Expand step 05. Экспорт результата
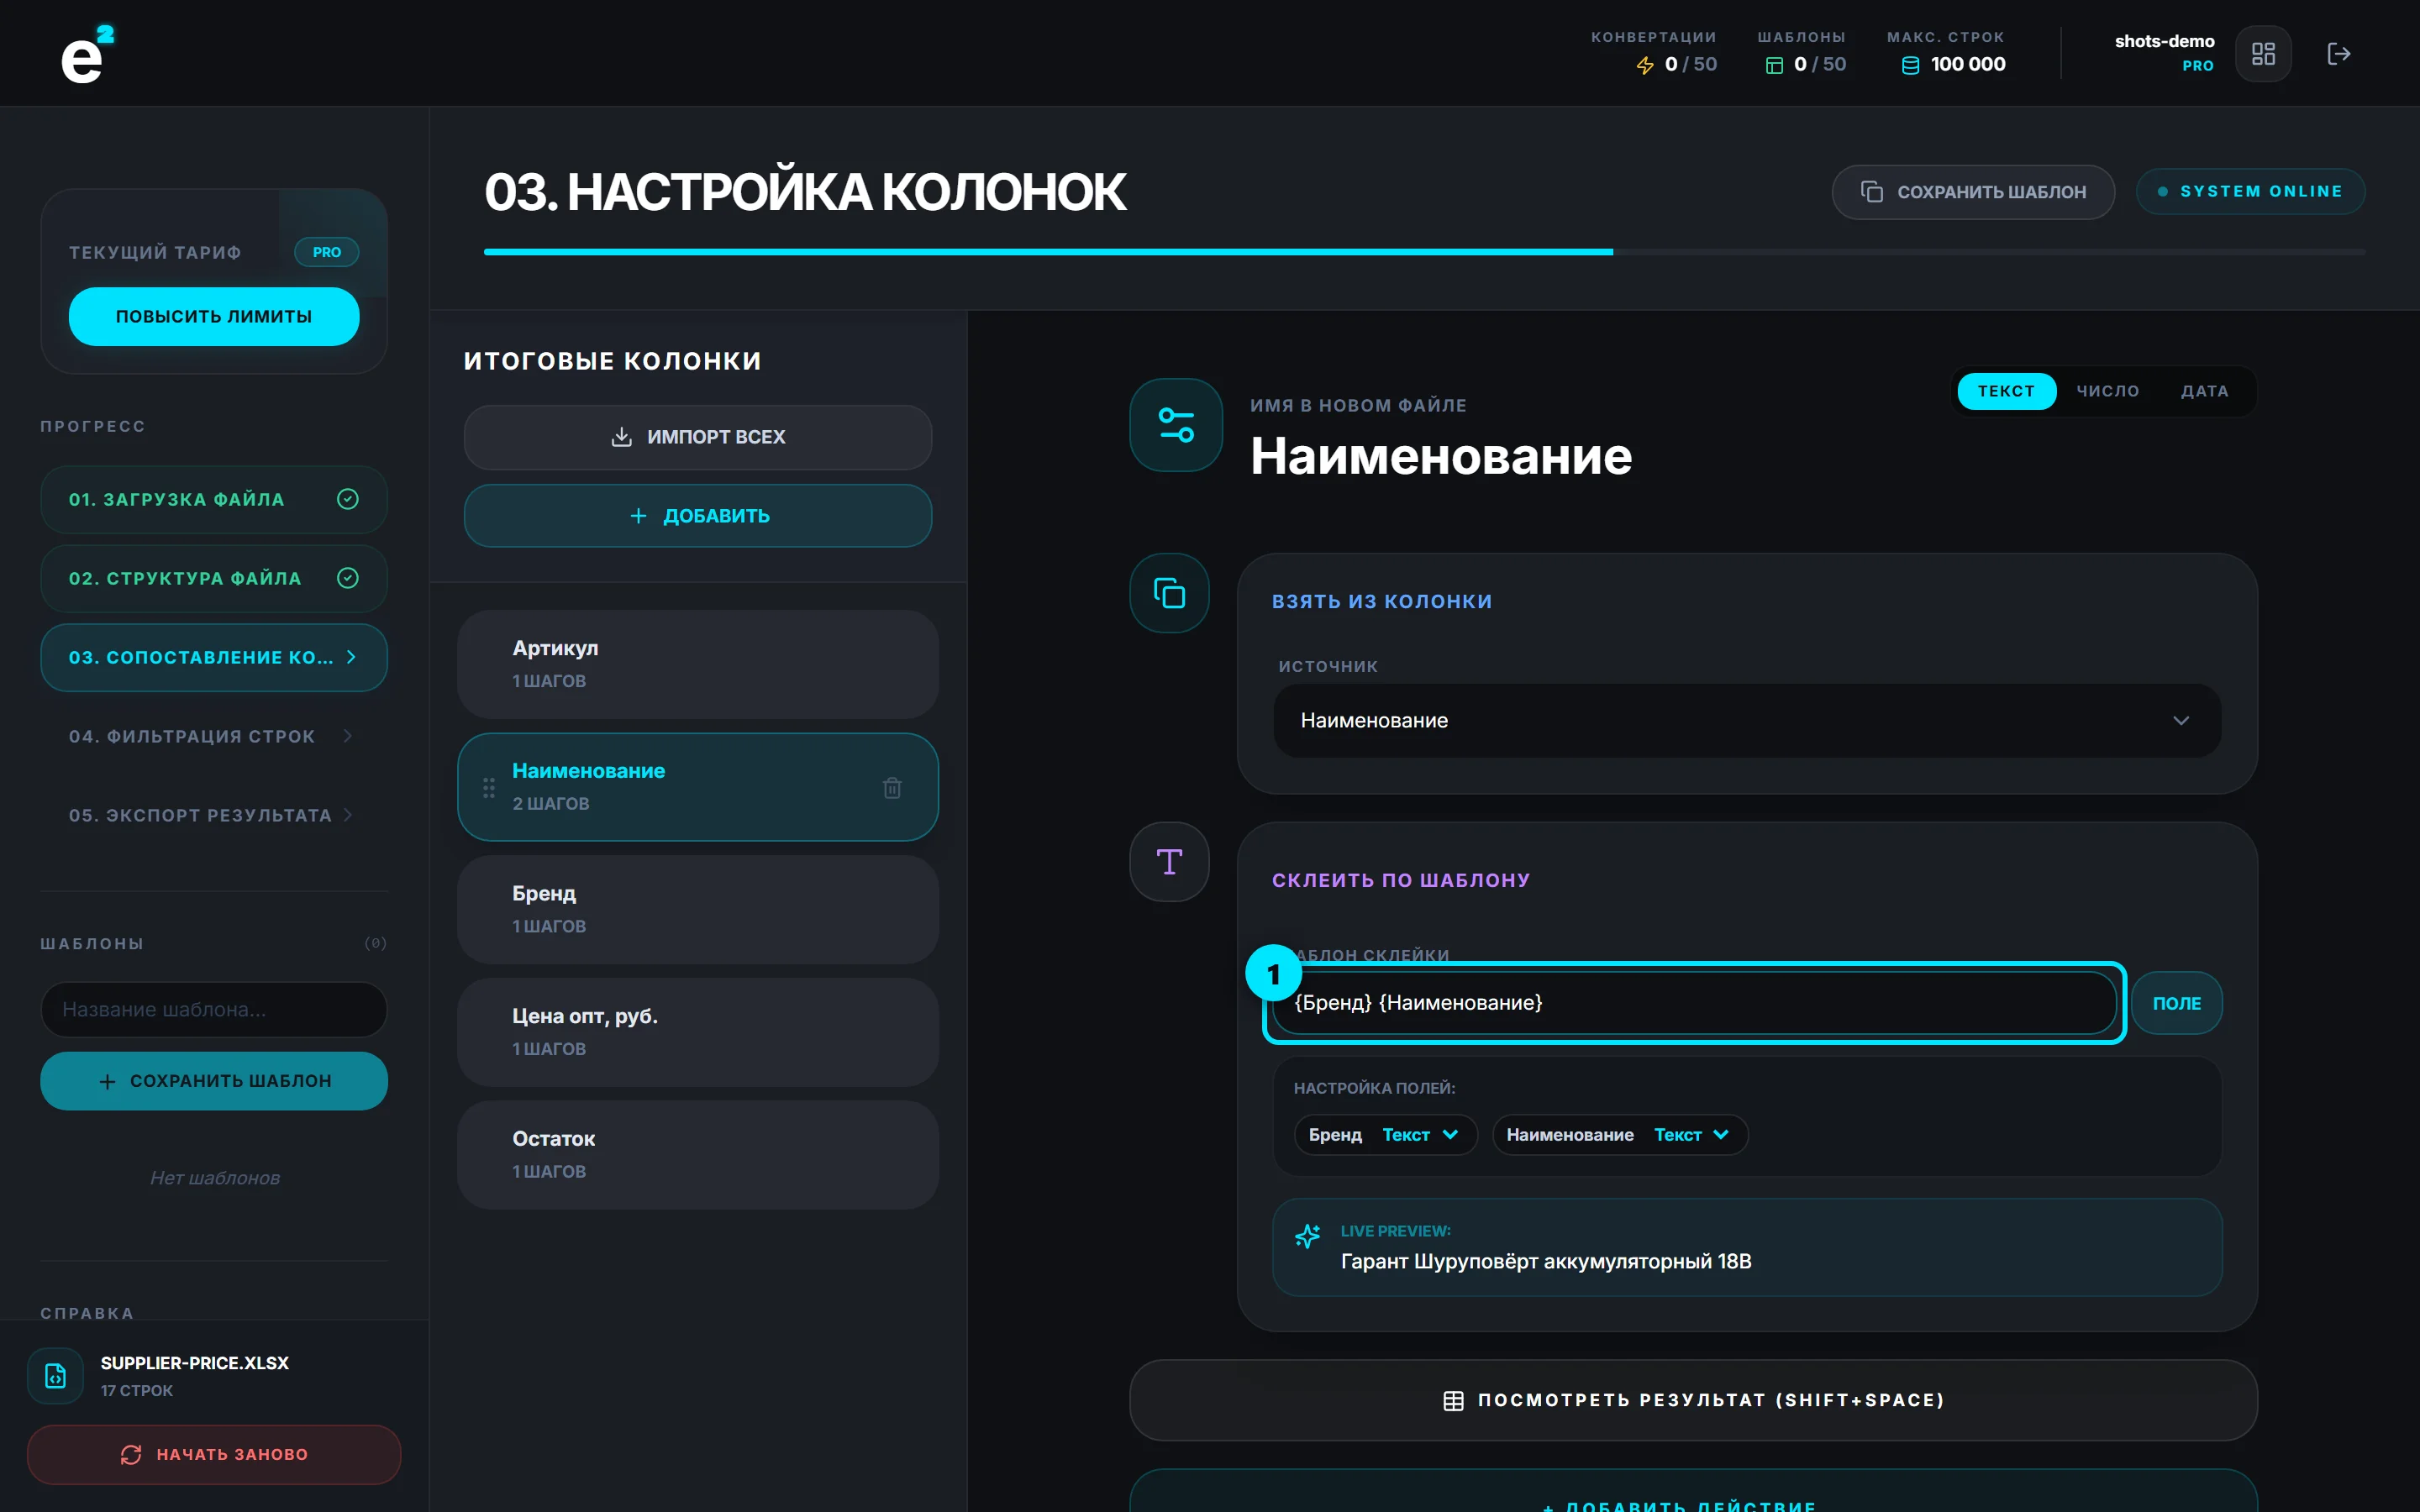This screenshot has width=2420, height=1512. (x=213, y=815)
